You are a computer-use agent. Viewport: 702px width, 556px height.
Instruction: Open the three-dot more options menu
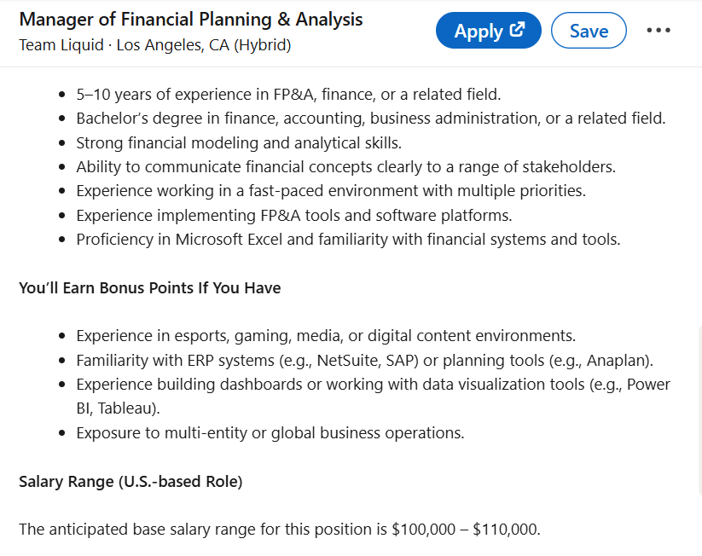click(658, 31)
